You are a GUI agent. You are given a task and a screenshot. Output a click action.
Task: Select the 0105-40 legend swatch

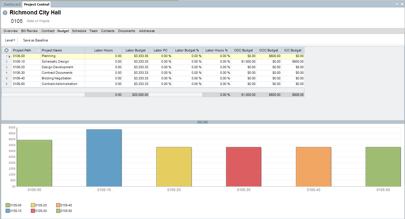click(x=58, y=205)
